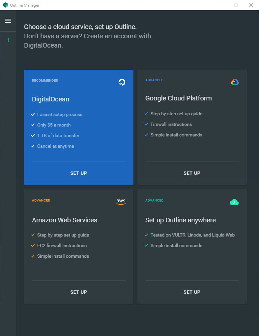Click the ADVANCED label on Outline anywhere card
This screenshot has width=259, height=336.
pyautogui.click(x=154, y=200)
